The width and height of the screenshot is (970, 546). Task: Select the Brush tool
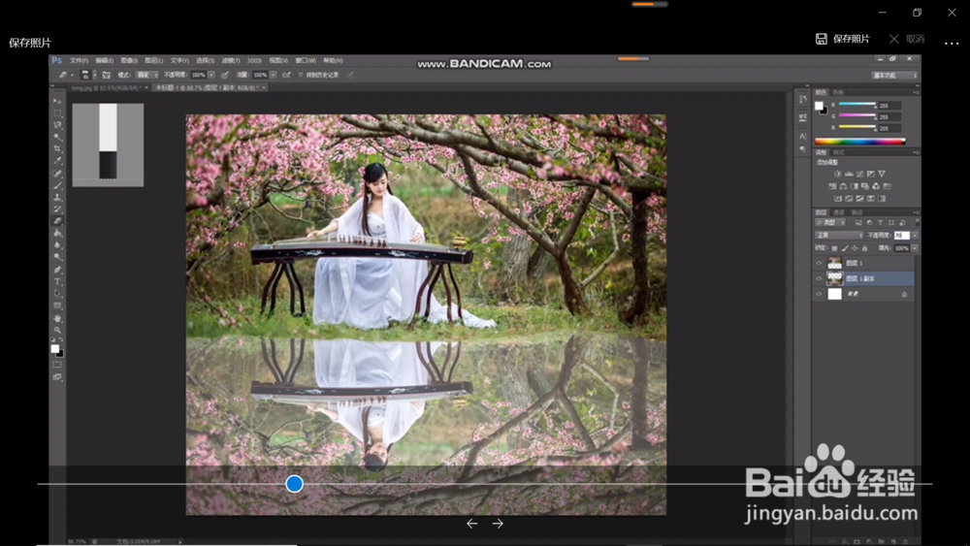pyautogui.click(x=57, y=185)
